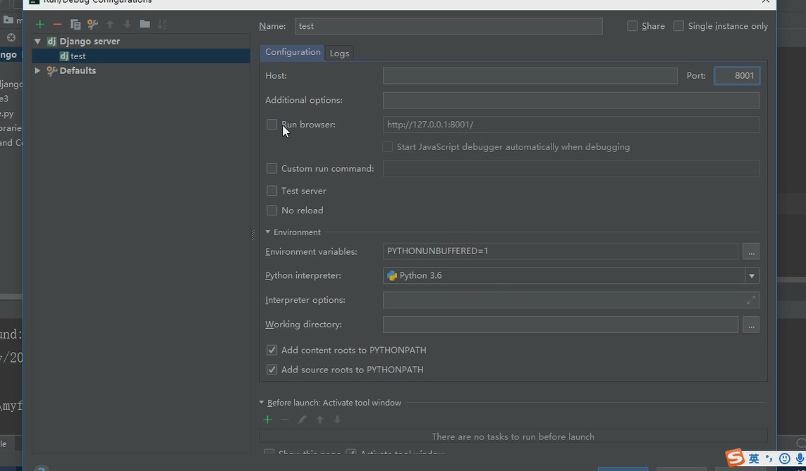
Task: Open Working directory browse button
Action: point(751,325)
